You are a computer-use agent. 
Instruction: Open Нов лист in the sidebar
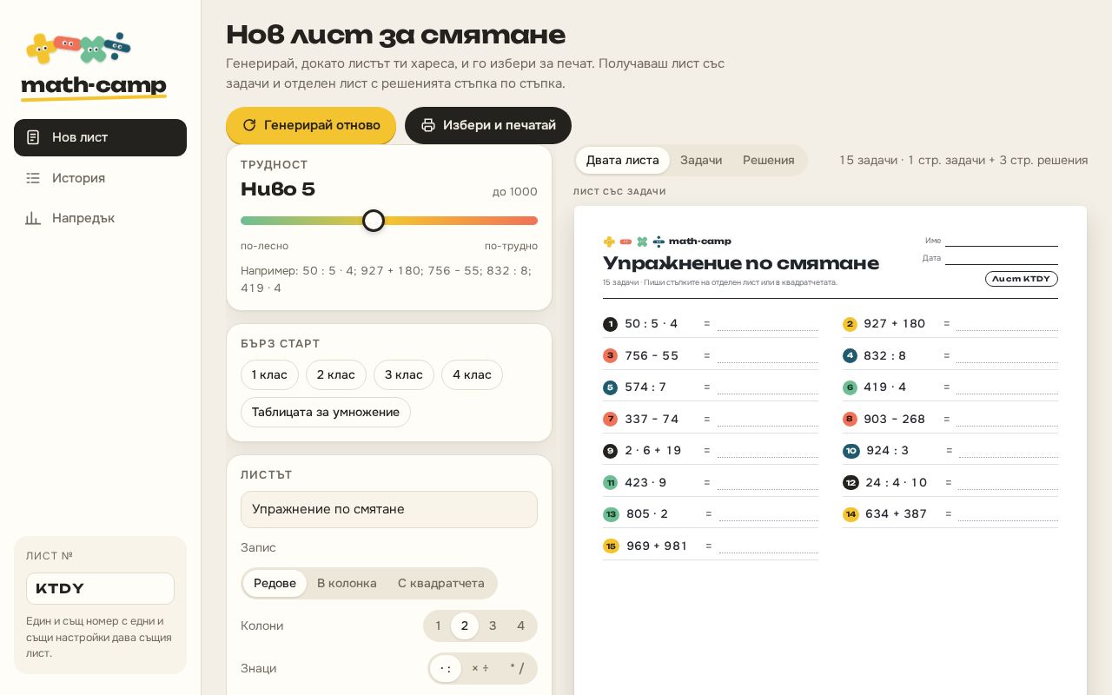[x=100, y=137]
